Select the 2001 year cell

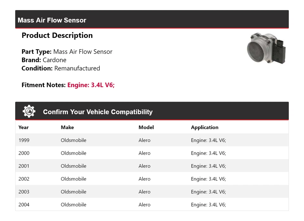pyautogui.click(x=24, y=166)
